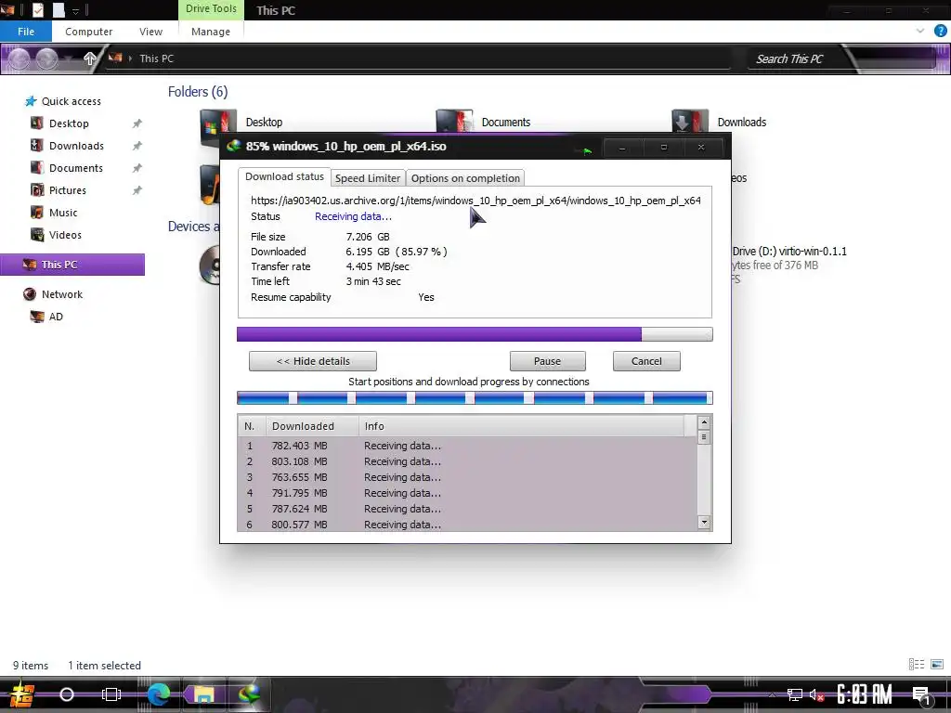Click the pin icon next to Pictures

click(137, 190)
